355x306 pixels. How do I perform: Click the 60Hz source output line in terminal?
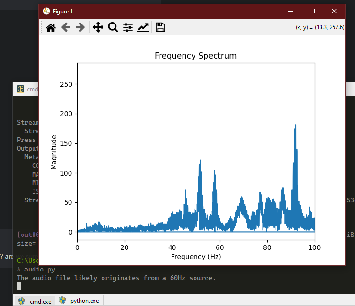click(x=116, y=278)
